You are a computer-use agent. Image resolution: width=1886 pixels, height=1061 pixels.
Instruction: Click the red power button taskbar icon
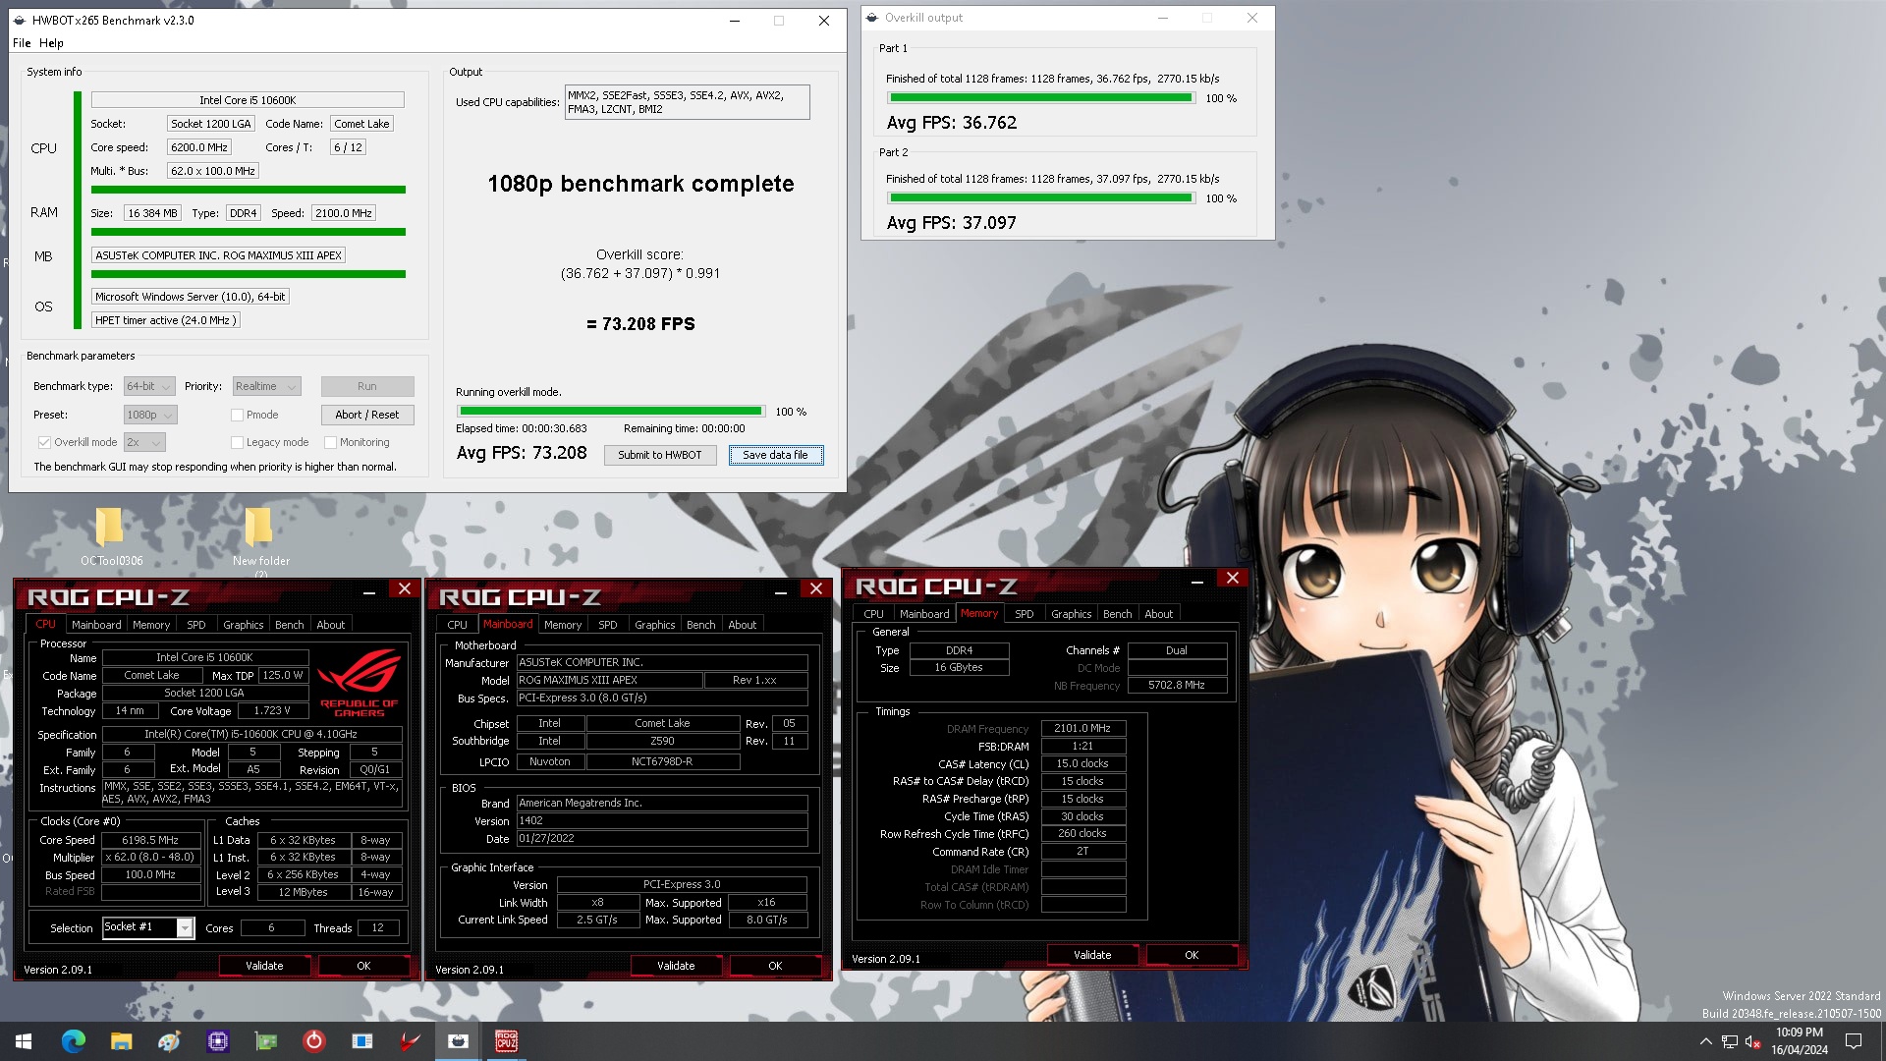pyautogui.click(x=313, y=1041)
